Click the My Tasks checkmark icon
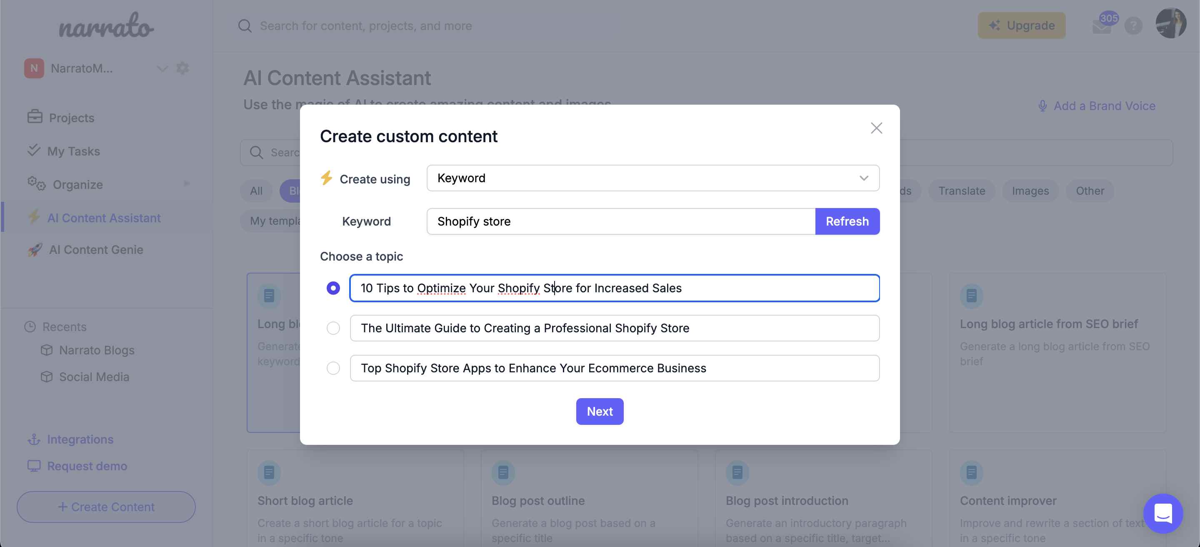Image resolution: width=1200 pixels, height=547 pixels. click(34, 150)
